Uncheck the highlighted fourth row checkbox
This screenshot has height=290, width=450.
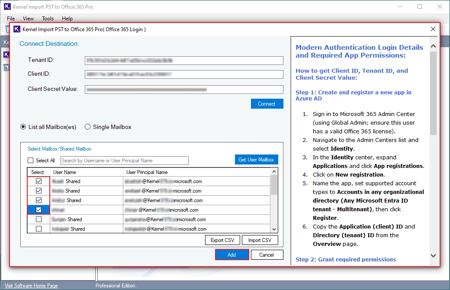pos(39,209)
